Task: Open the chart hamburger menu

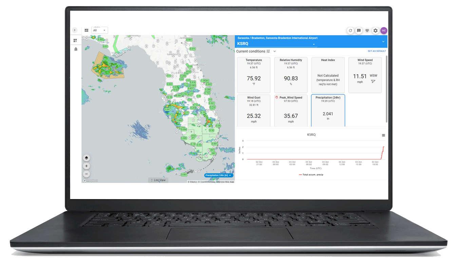Action: tap(383, 135)
